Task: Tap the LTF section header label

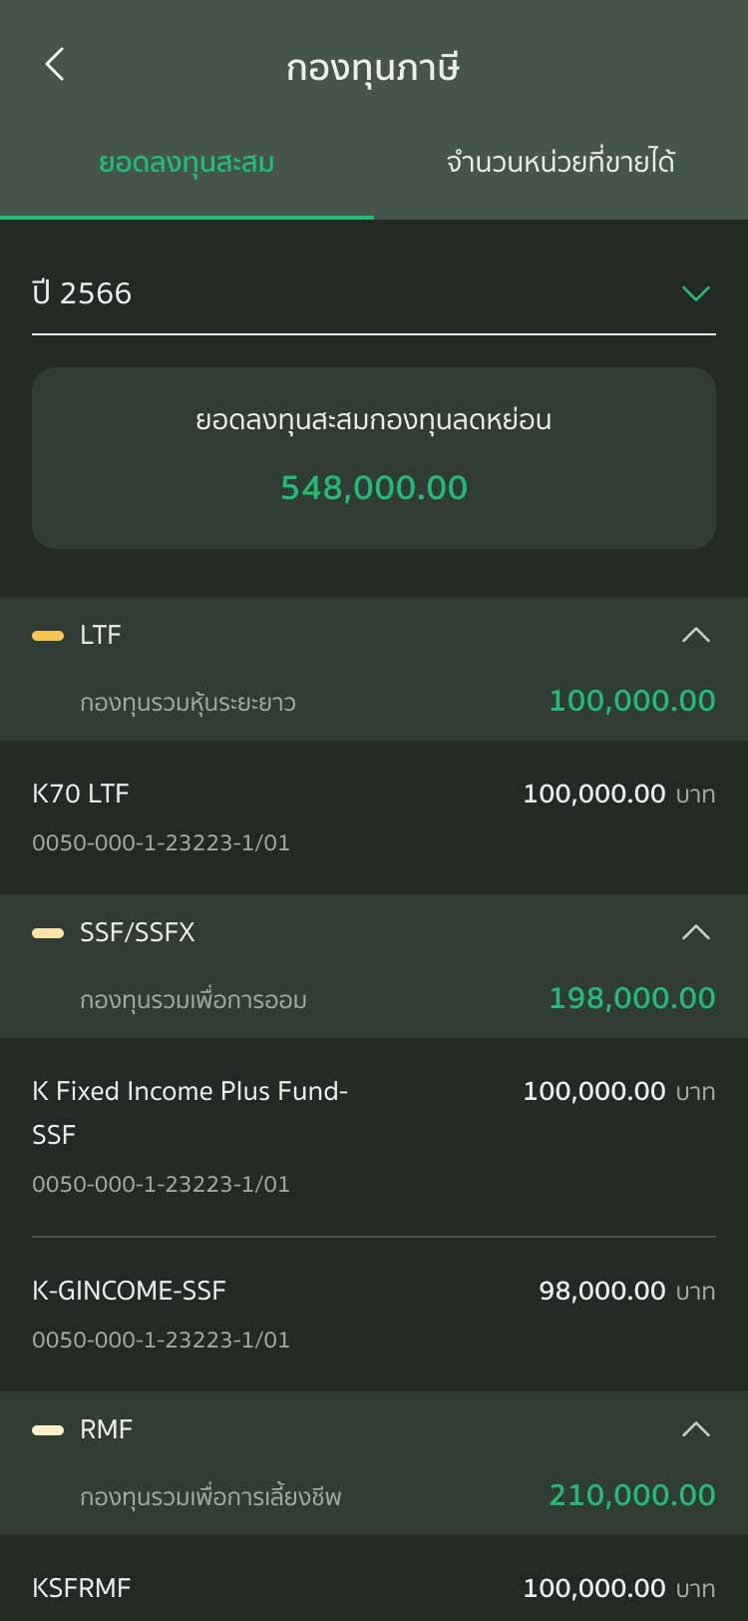Action: pyautogui.click(x=101, y=635)
